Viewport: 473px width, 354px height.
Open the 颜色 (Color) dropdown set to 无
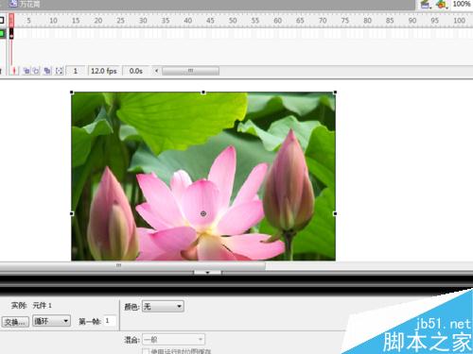163,306
